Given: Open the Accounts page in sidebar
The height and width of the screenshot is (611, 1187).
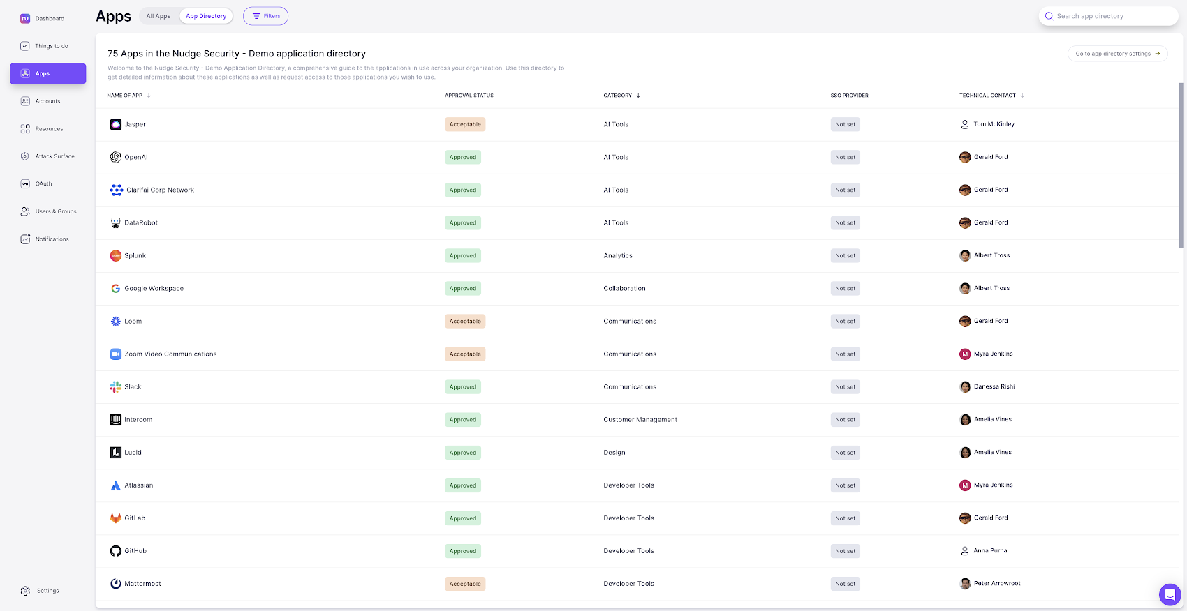Looking at the screenshot, I should coord(47,101).
